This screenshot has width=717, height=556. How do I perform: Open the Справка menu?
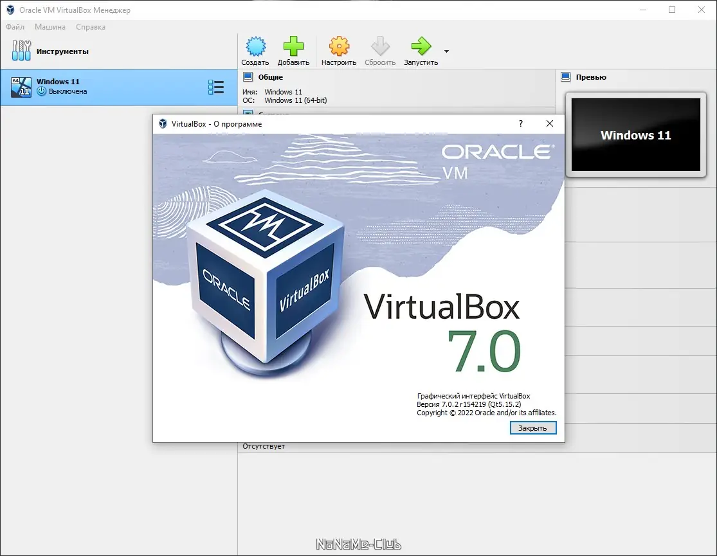pos(91,27)
